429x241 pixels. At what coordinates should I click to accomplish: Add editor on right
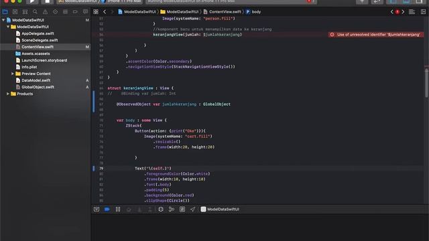point(423,12)
